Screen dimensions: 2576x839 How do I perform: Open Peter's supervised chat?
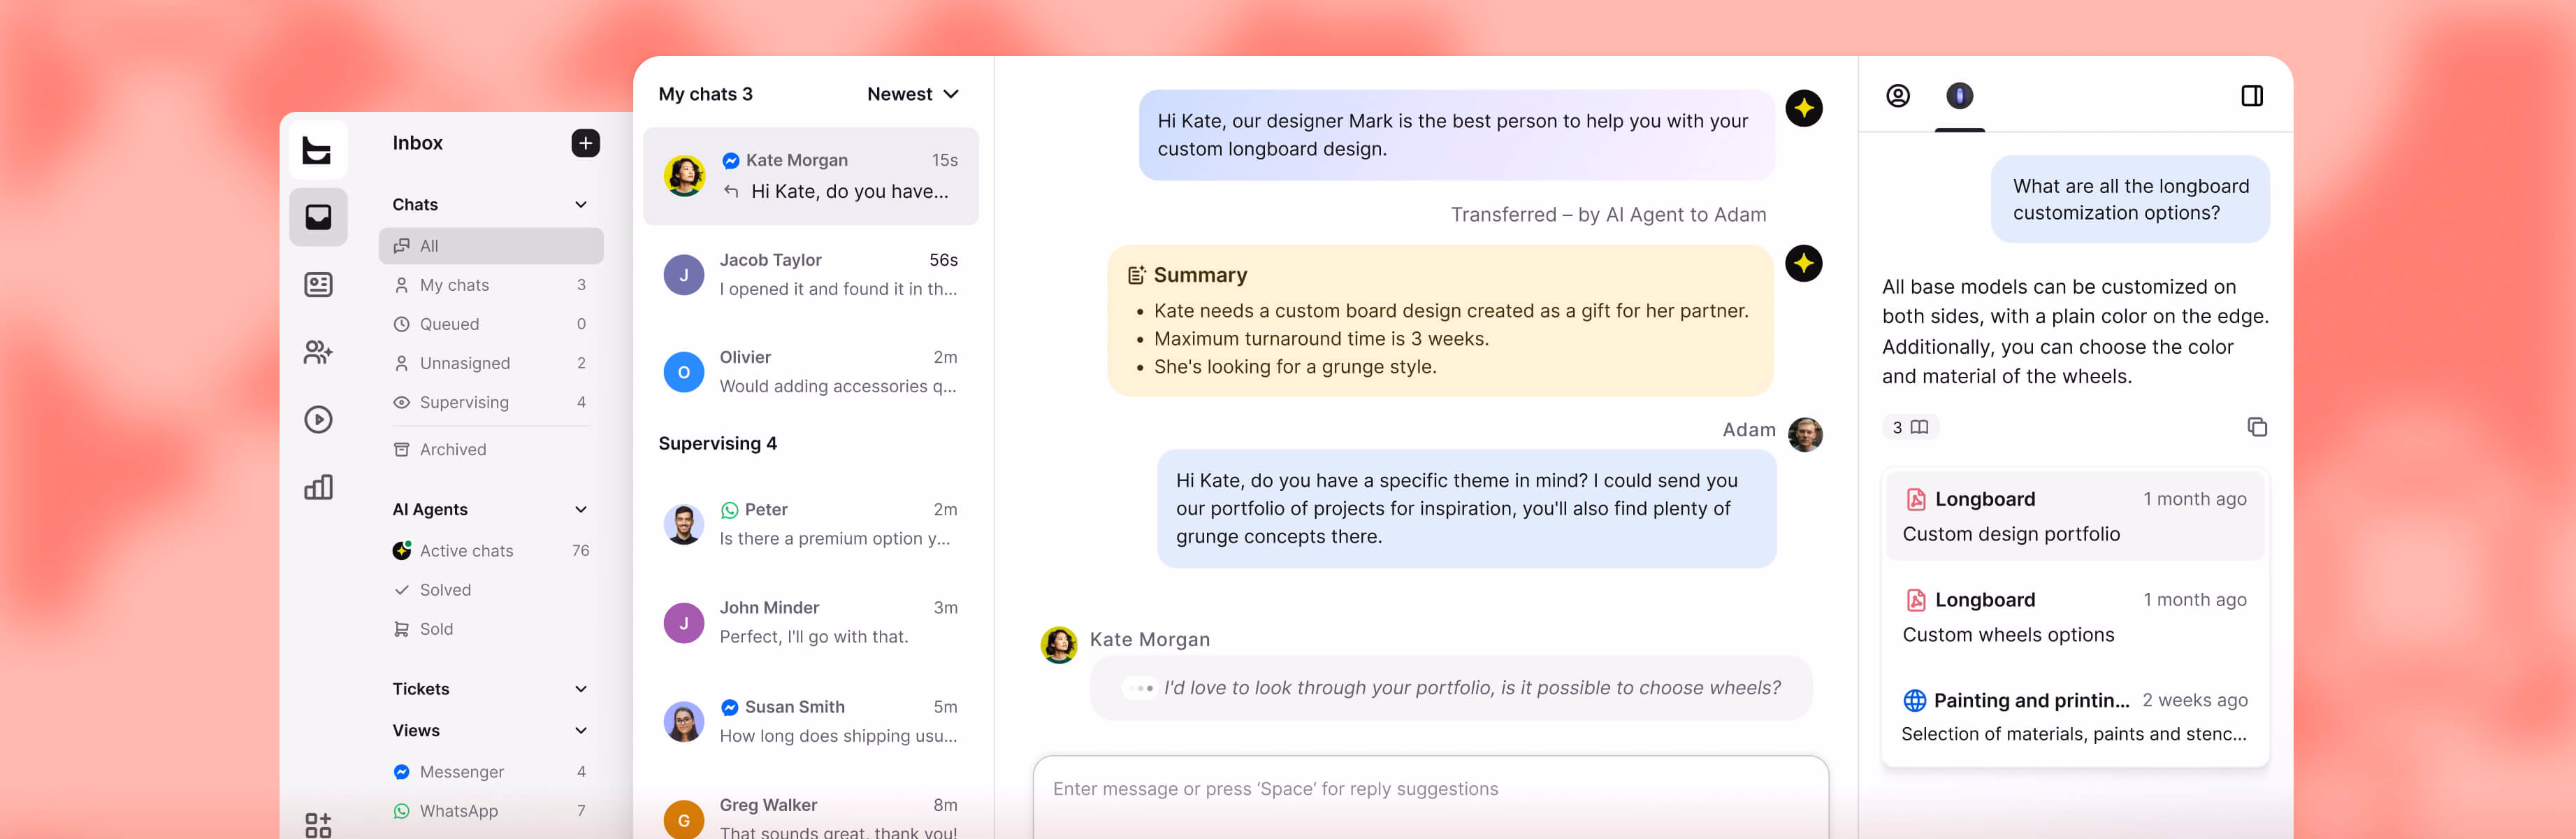pos(810,524)
